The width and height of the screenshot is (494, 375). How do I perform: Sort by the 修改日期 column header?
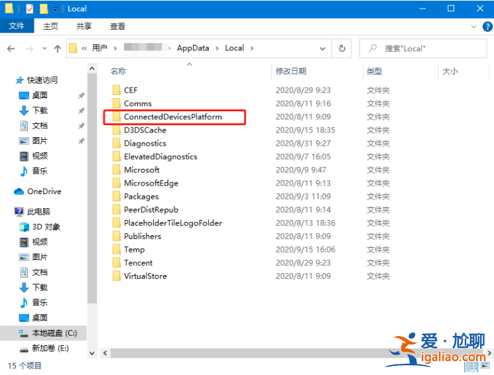(x=291, y=71)
